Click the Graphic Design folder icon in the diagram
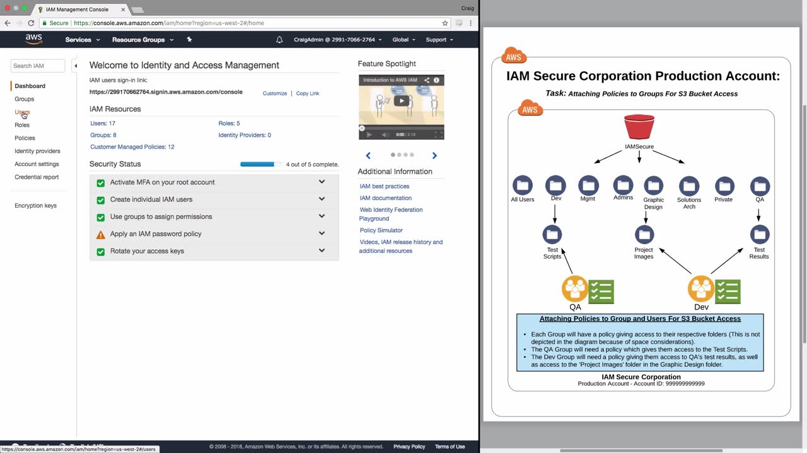Viewport: 807px width, 453px height. [x=654, y=186]
